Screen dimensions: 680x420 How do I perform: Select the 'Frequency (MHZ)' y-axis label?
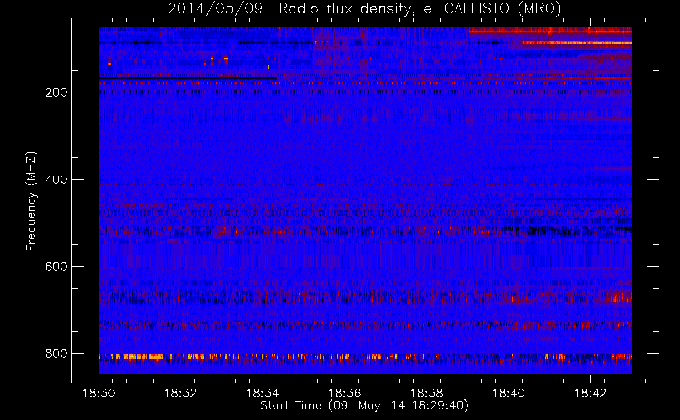tap(32, 202)
